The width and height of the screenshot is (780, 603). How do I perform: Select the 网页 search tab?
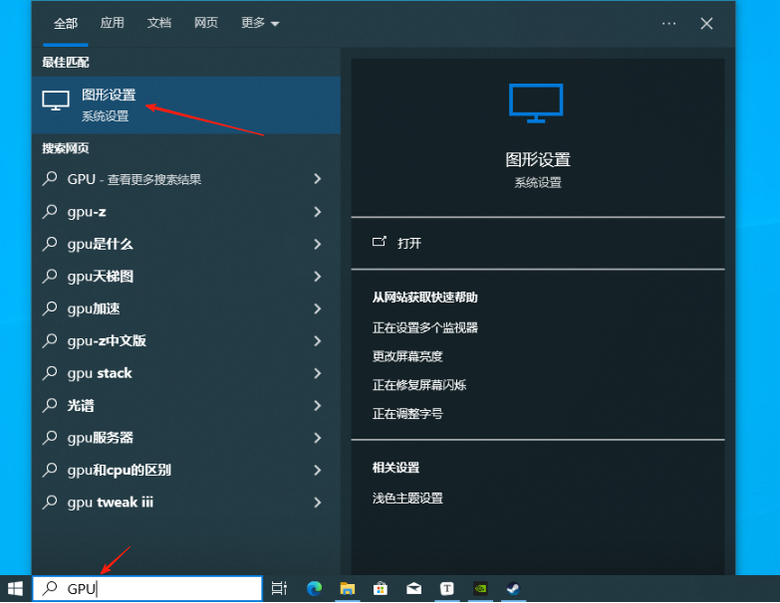tap(206, 23)
